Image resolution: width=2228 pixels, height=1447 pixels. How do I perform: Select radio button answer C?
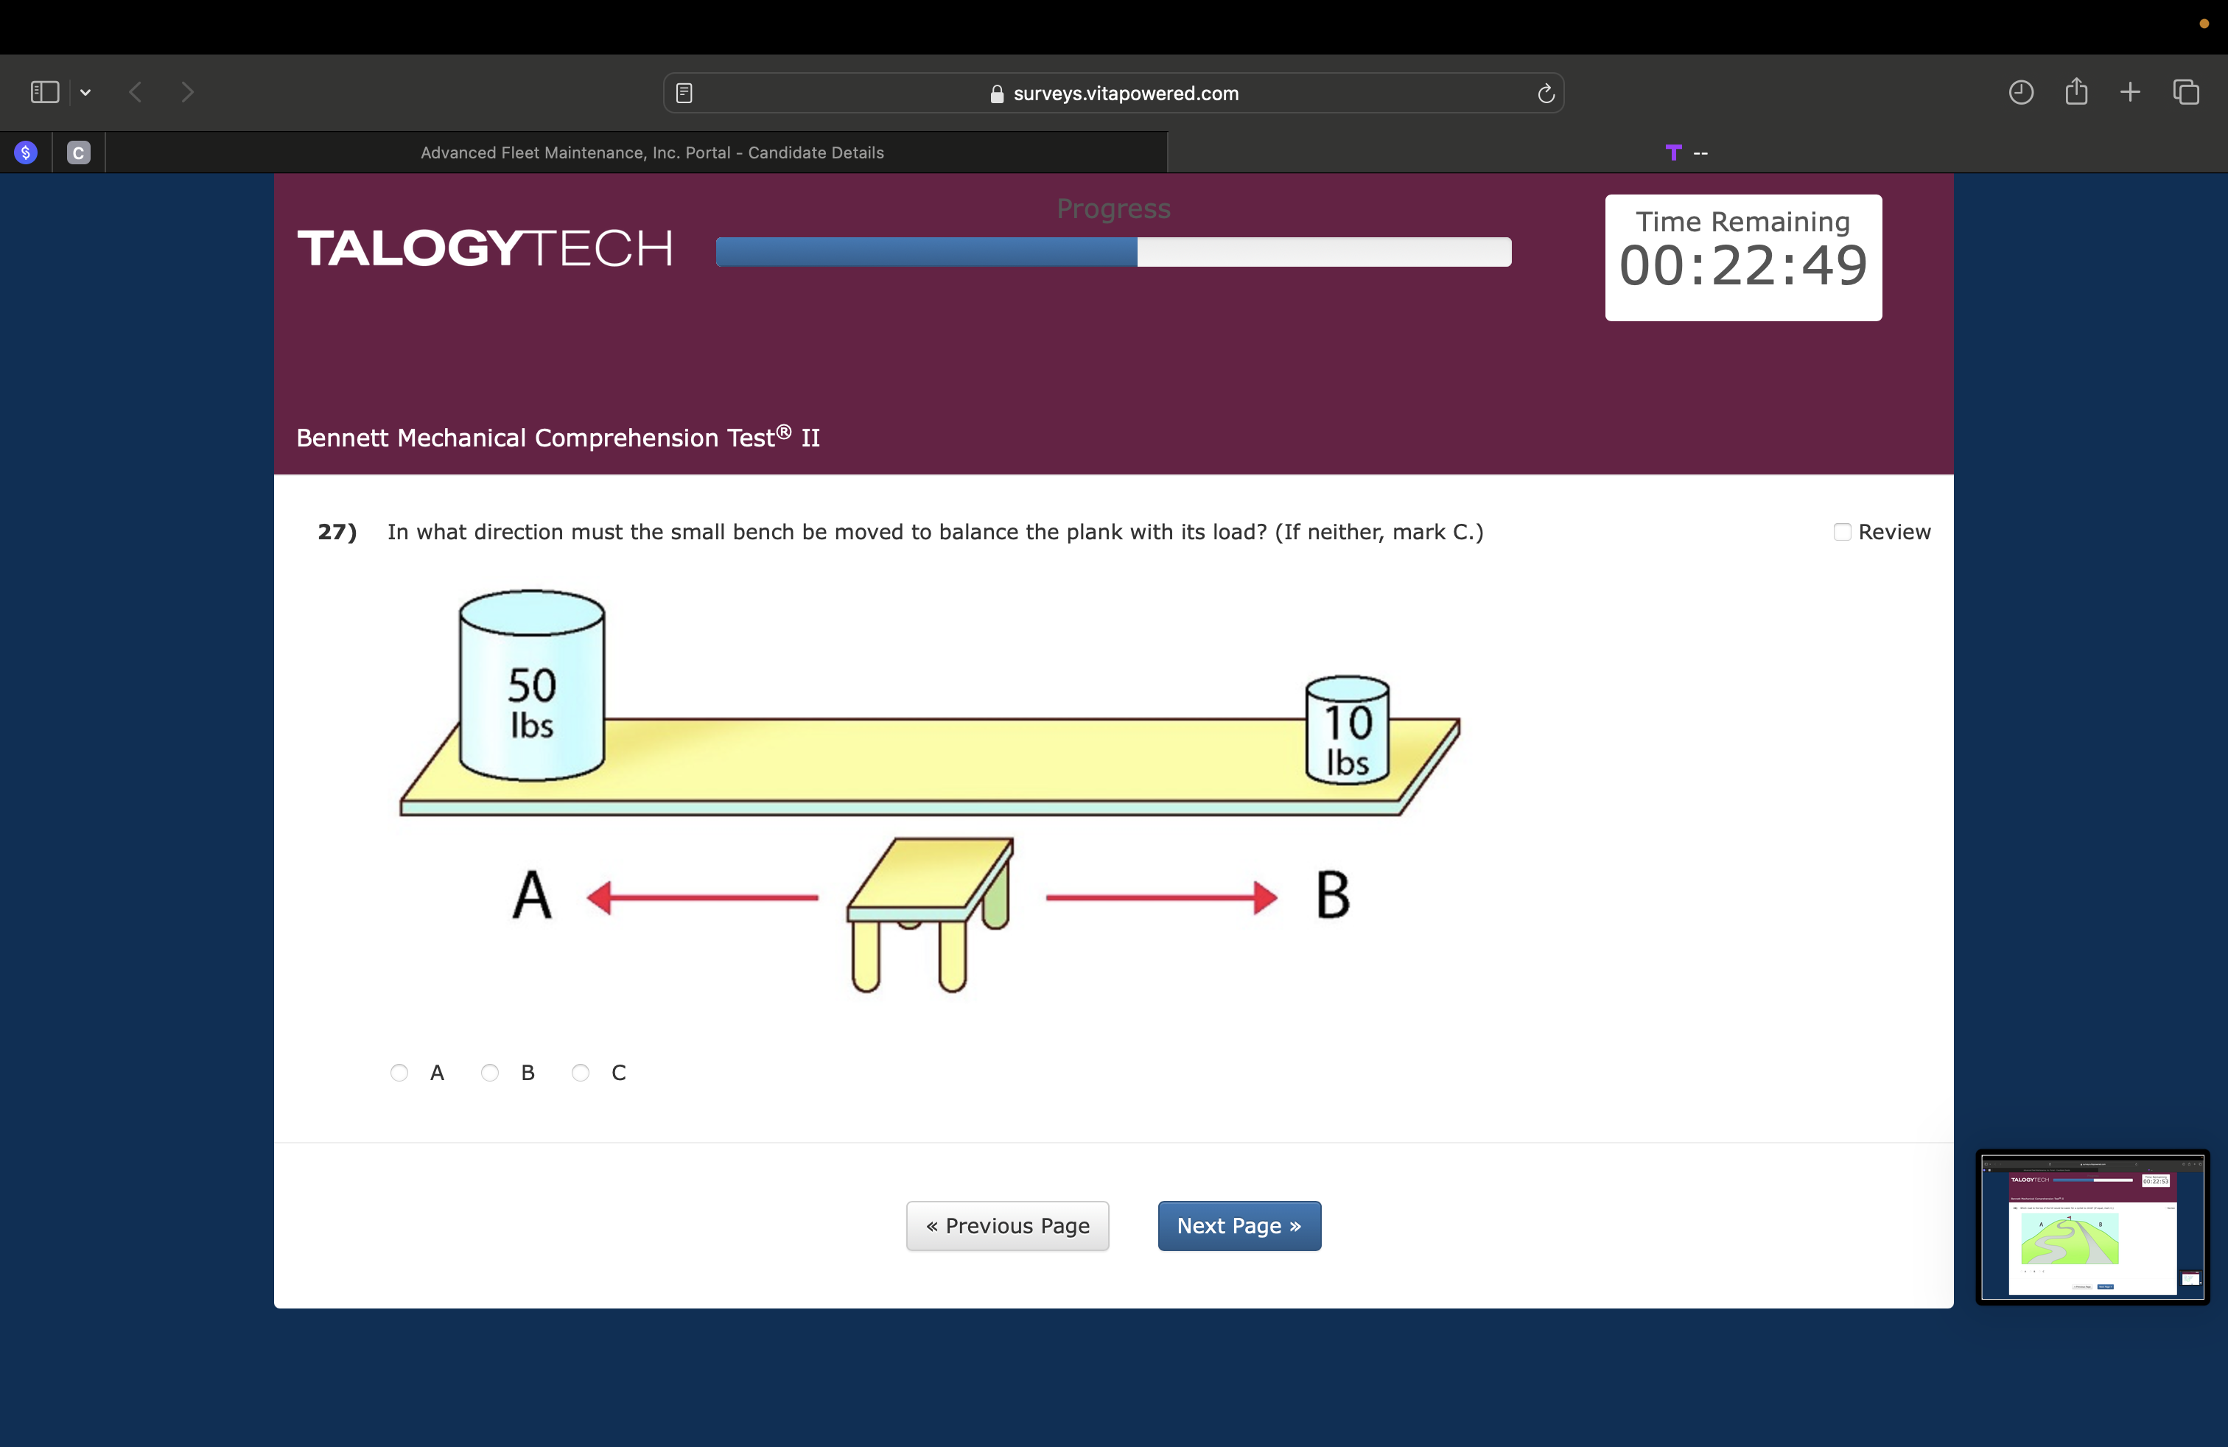581,1073
